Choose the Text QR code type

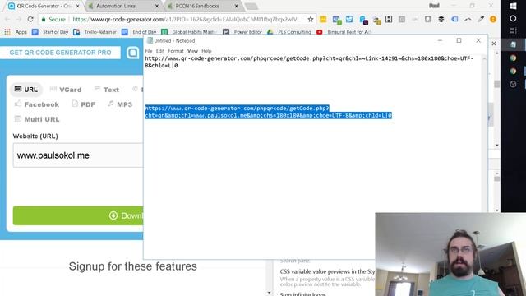(107, 90)
